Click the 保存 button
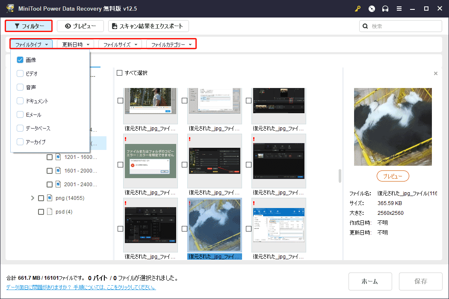This screenshot has height=299, width=449. [420, 281]
